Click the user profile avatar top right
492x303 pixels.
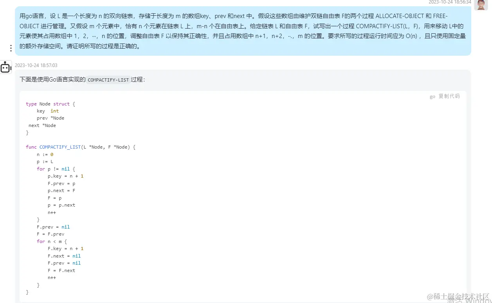click(481, 5)
